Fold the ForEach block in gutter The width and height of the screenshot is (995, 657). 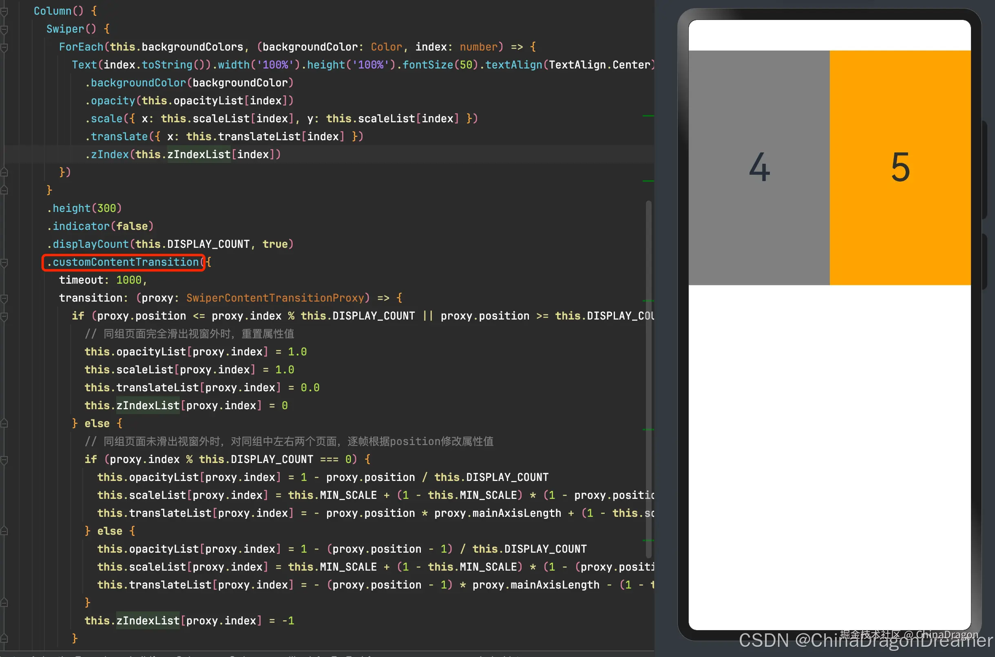[x=4, y=47]
